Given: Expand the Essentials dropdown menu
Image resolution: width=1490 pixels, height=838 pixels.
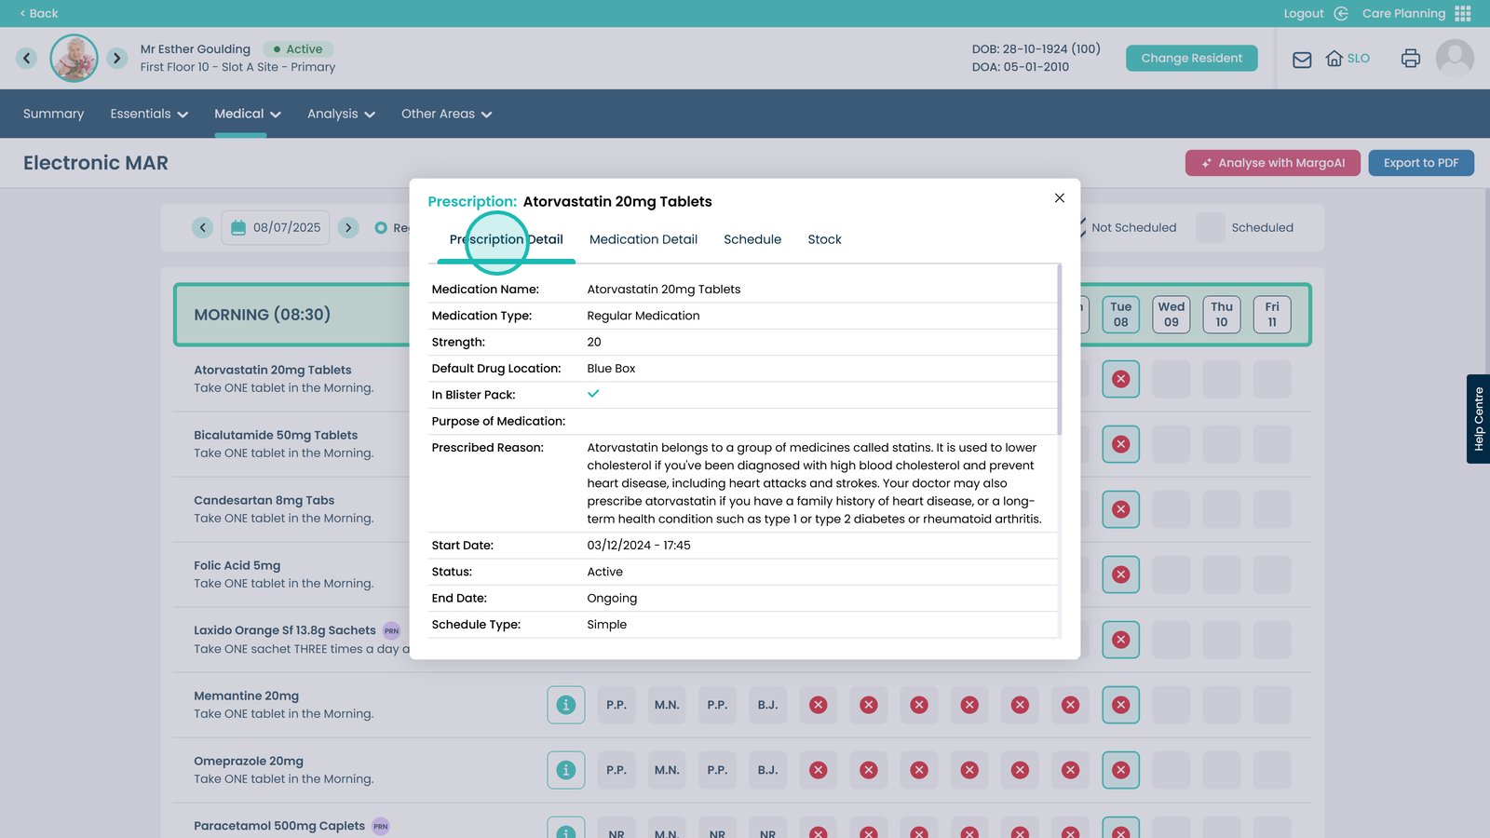Looking at the screenshot, I should tap(149, 115).
